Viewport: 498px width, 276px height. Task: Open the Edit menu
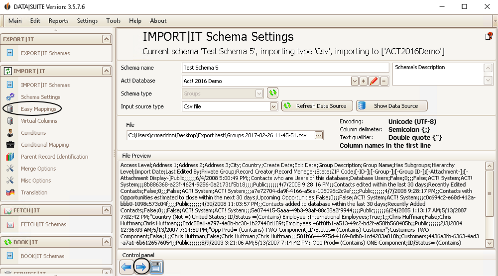(35, 20)
